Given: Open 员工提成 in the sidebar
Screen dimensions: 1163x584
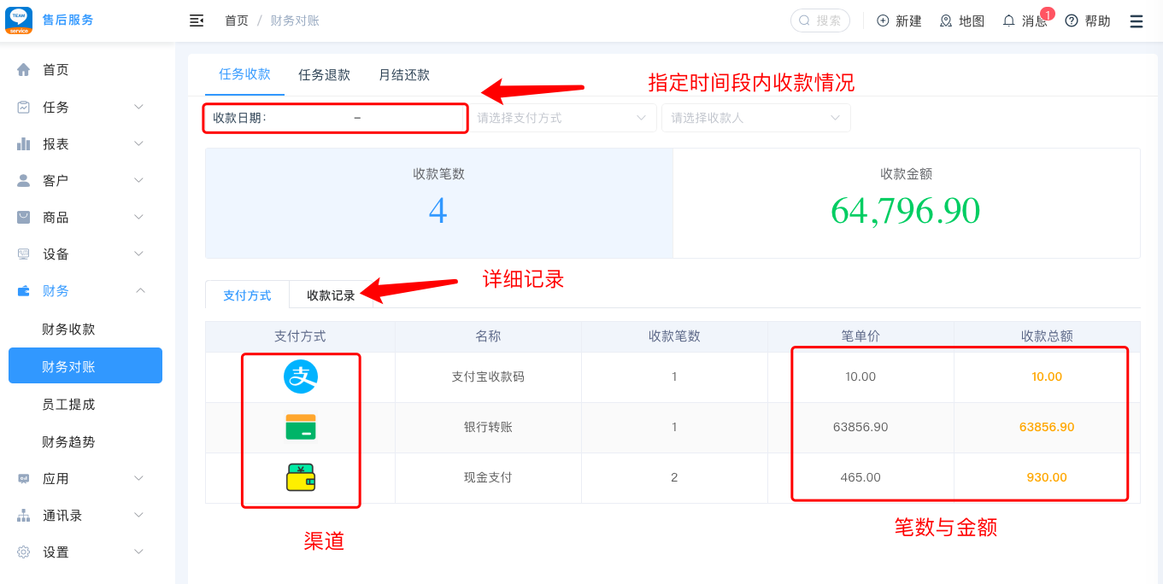Looking at the screenshot, I should tap(68, 405).
